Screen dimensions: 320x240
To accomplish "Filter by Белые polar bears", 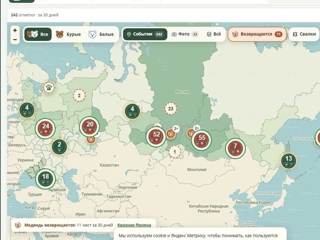I will (101, 34).
